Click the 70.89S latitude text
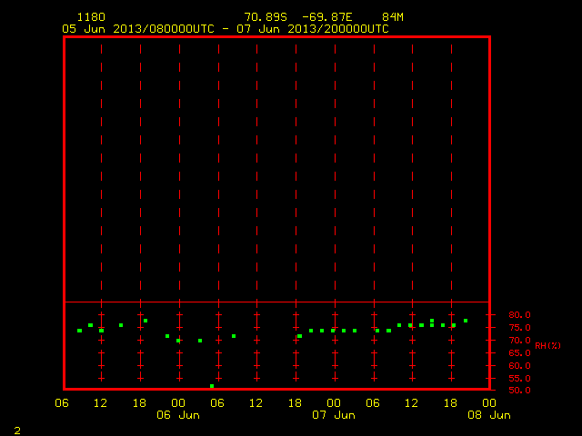Viewport: 582px width, 436px height. click(266, 17)
